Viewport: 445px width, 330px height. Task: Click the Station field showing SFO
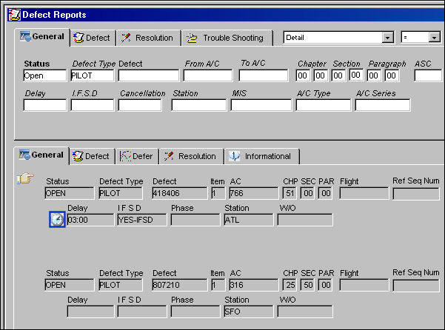[x=249, y=312]
